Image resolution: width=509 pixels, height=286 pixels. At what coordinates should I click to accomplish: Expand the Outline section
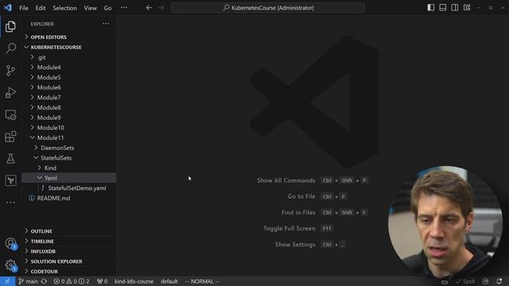[69, 231]
